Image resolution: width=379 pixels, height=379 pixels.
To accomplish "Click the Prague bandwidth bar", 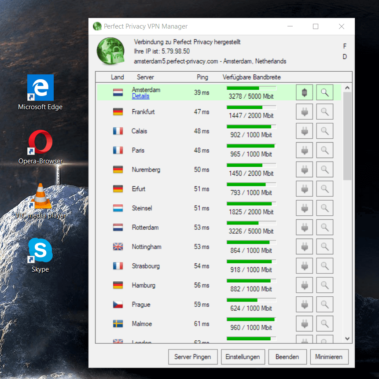I will [x=251, y=300].
